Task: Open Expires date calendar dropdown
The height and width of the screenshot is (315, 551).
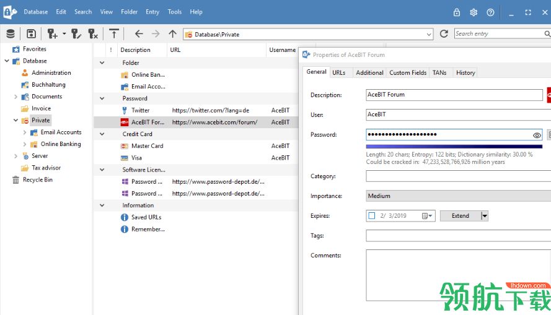Action: click(427, 216)
